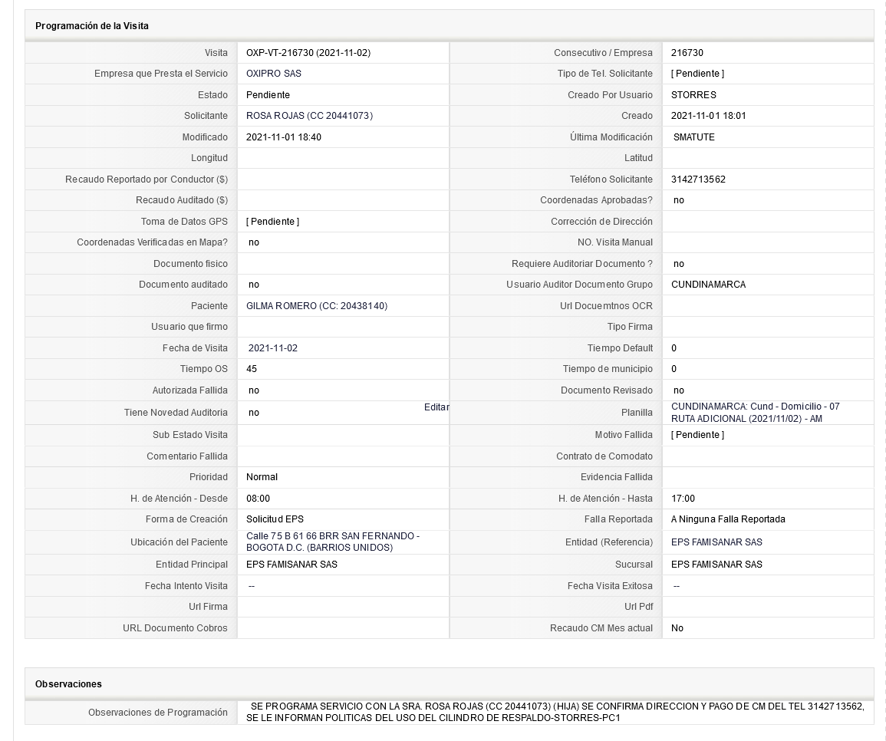Click the Creado Por Usuario STORRES value
The image size is (886, 741).
tap(693, 95)
